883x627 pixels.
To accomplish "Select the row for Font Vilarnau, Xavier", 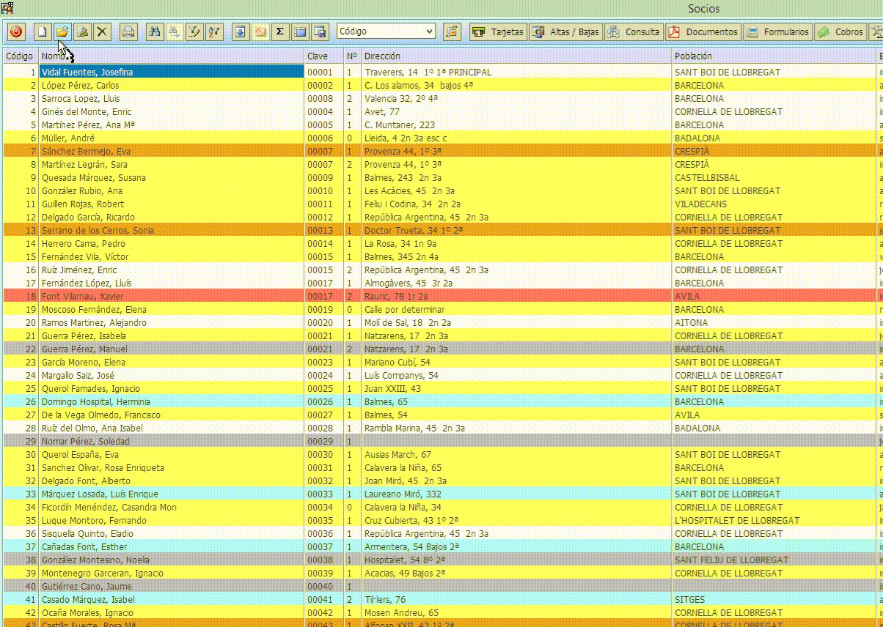I will click(172, 297).
